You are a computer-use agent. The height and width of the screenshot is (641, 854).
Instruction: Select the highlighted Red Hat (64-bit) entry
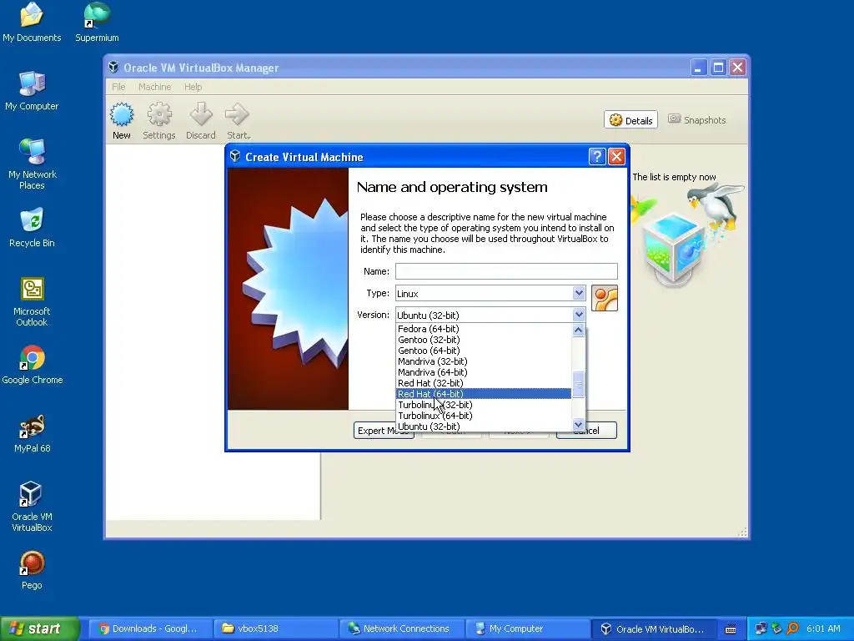pos(483,394)
